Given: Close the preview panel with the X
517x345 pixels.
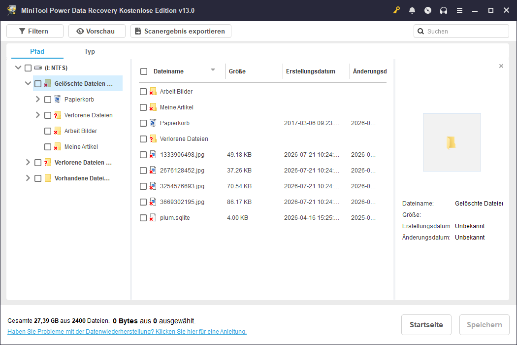Looking at the screenshot, I should click(x=501, y=66).
